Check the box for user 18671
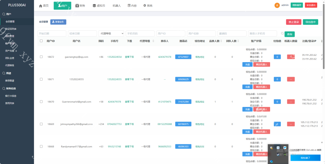The width and height of the screenshot is (325, 164). (41, 79)
